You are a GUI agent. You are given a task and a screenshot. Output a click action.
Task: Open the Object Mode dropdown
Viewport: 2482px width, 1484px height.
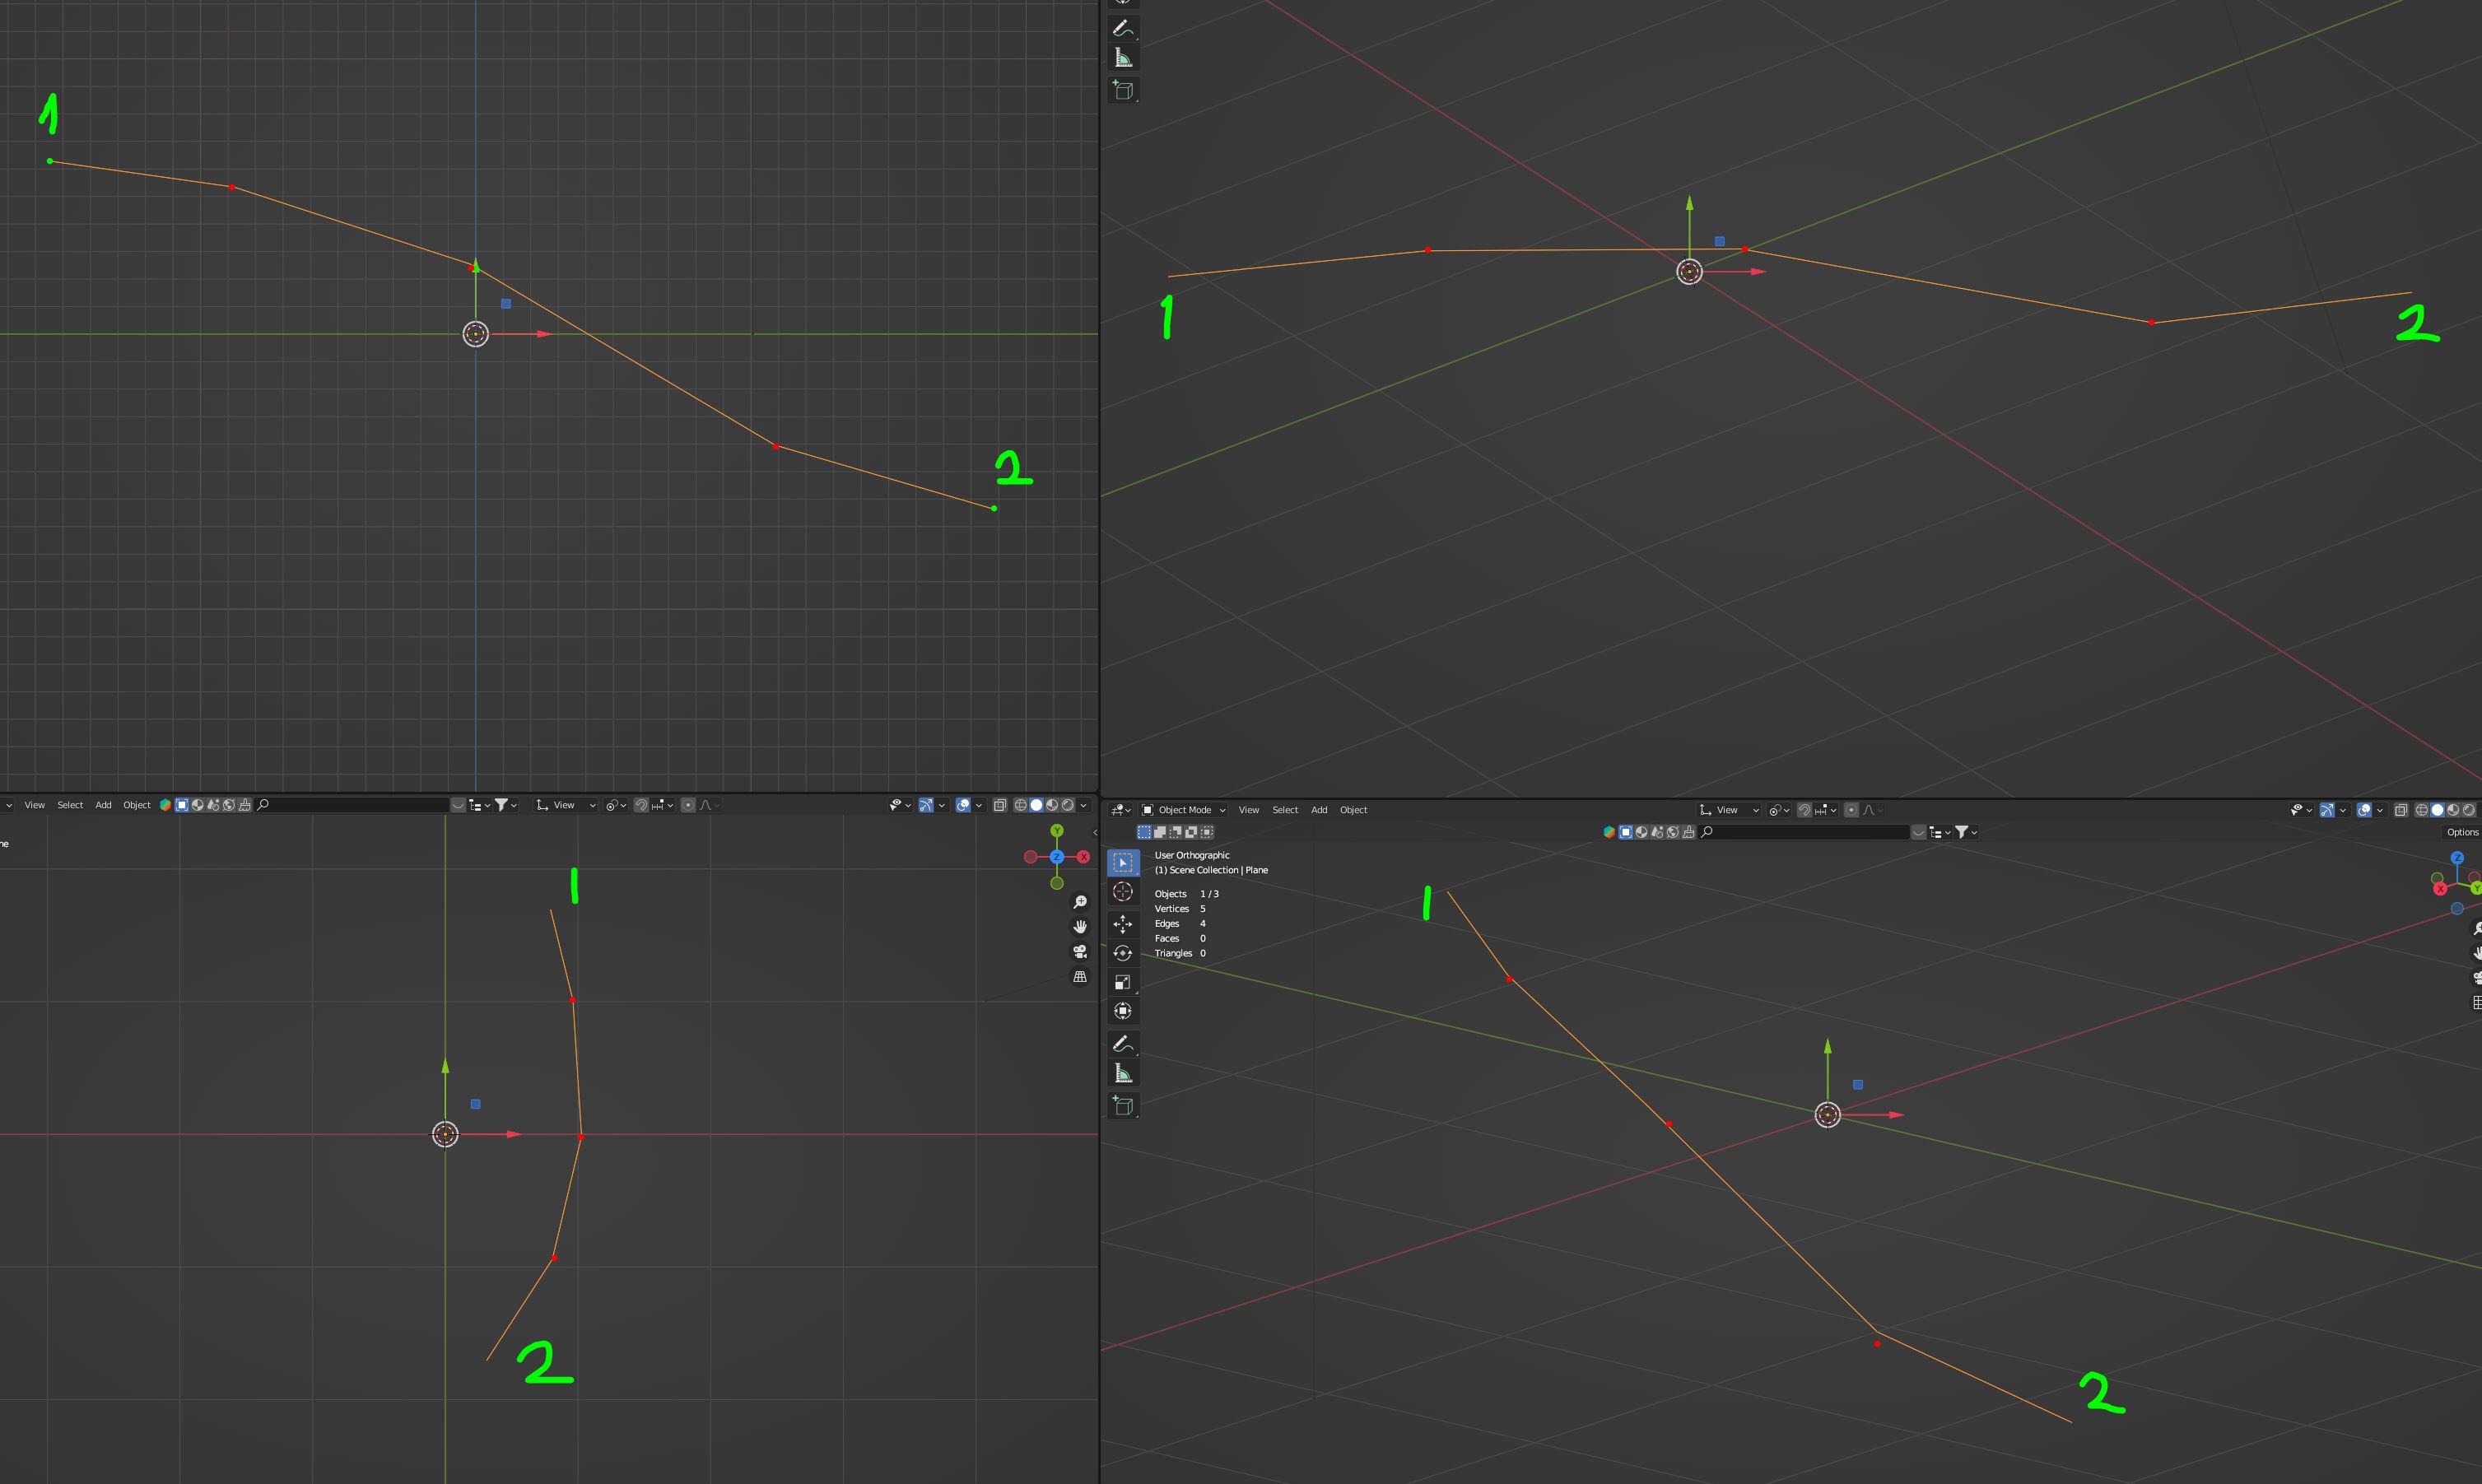[x=1184, y=810]
